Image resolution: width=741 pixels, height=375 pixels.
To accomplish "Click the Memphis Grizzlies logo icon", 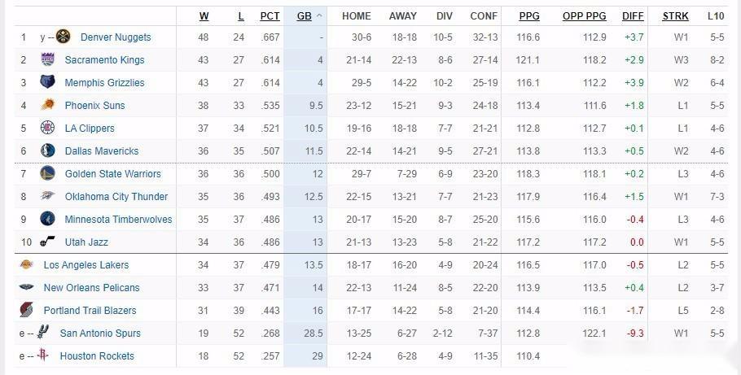I will tap(48, 82).
